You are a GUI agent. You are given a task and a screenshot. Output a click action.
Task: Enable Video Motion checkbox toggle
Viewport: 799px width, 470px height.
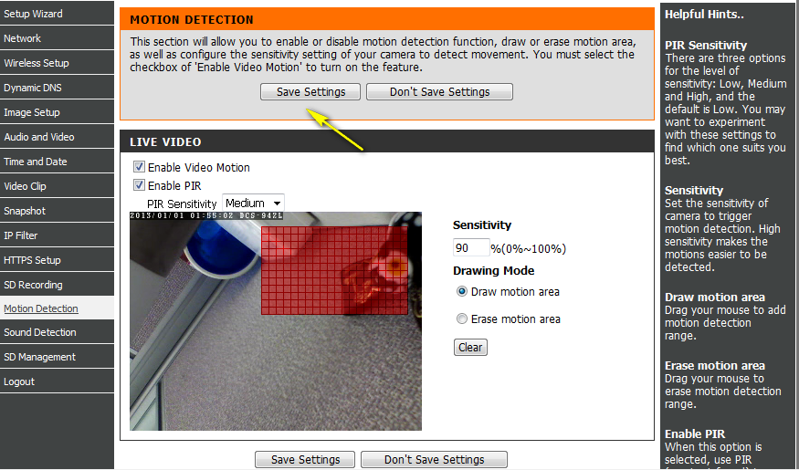pyautogui.click(x=139, y=168)
